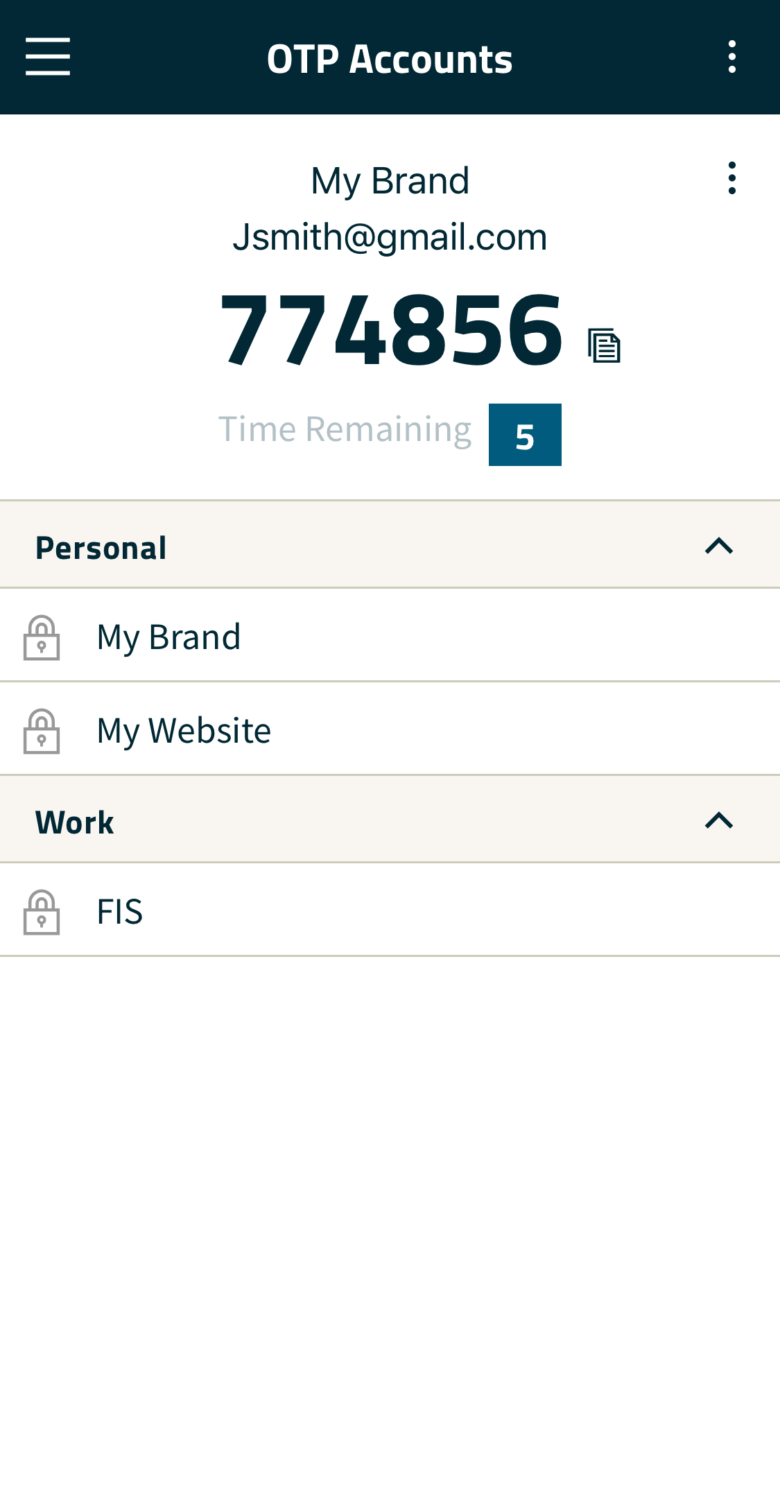The height and width of the screenshot is (1511, 780).
Task: Click the lock icon beside My Website
Action: pyautogui.click(x=42, y=731)
